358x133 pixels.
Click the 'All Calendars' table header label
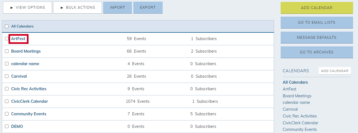point(22,26)
